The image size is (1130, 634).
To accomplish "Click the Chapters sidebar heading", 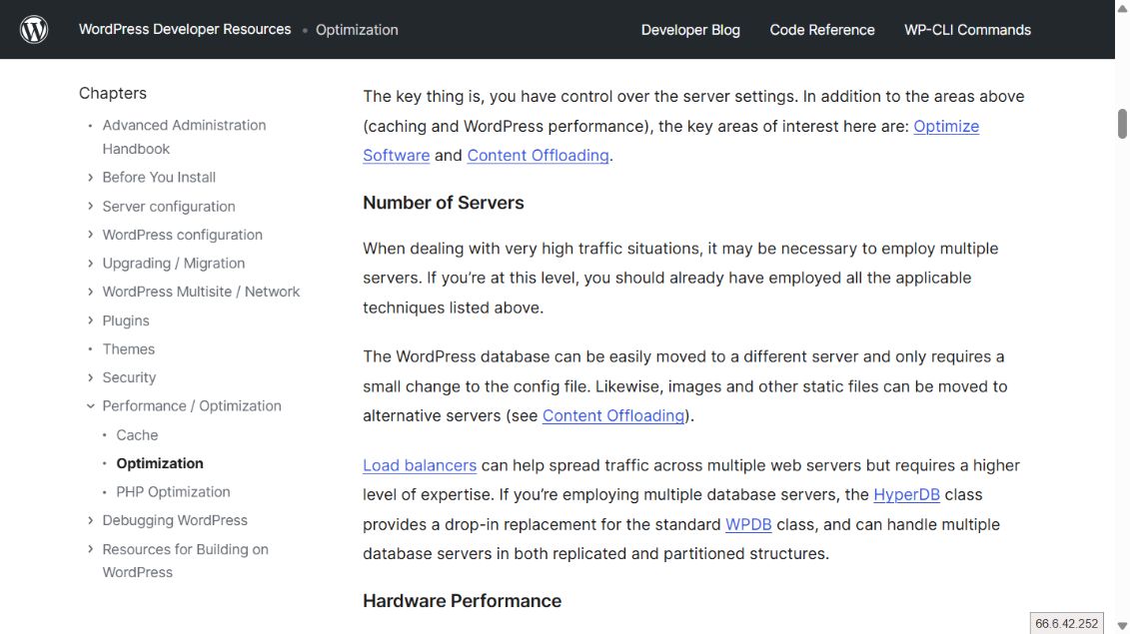I will tap(113, 93).
